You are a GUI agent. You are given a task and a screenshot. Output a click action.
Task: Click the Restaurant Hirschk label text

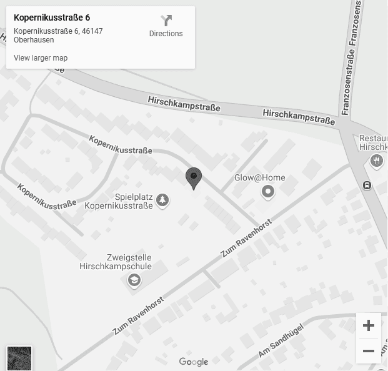374,142
